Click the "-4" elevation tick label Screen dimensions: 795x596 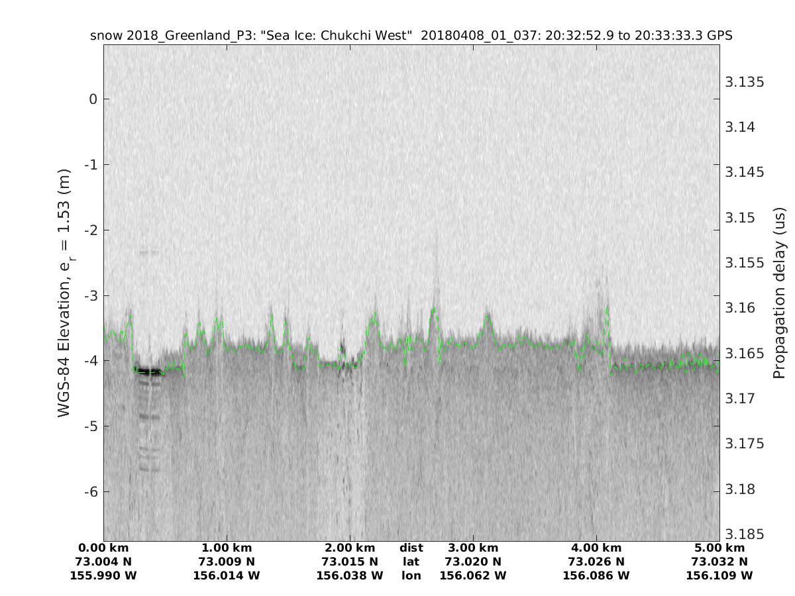90,361
